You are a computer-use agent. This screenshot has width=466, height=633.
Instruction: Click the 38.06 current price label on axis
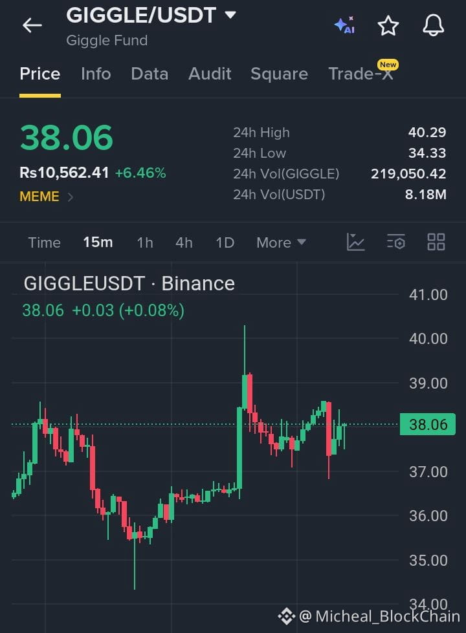[x=428, y=424]
